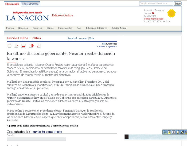Click the half-moon icon in floating toolbar

pos(178,132)
